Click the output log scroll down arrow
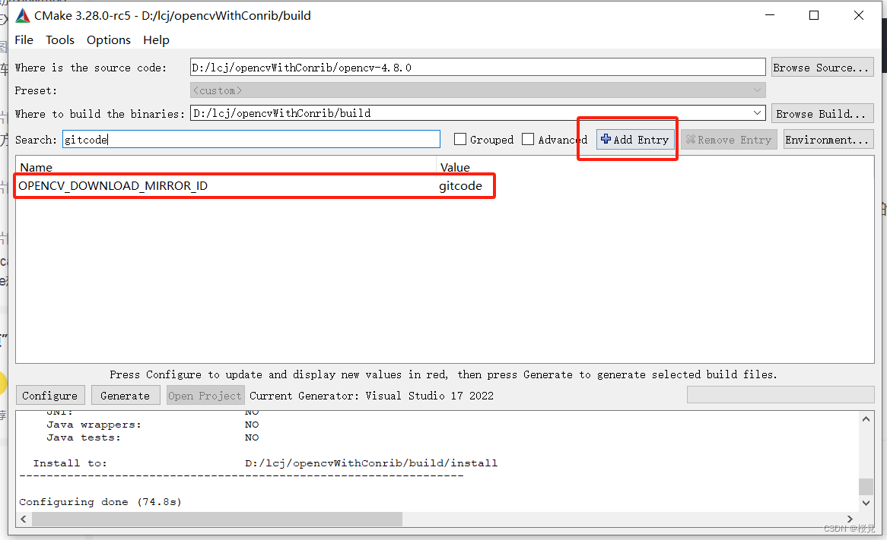Image resolution: width=887 pixels, height=540 pixels. pos(866,503)
